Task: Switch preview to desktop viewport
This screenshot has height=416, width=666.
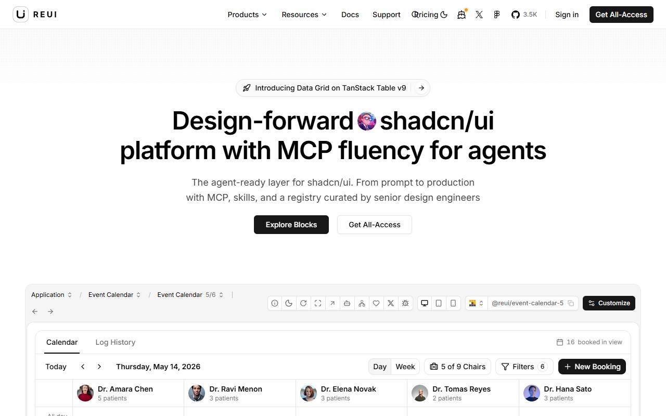Action: click(425, 303)
